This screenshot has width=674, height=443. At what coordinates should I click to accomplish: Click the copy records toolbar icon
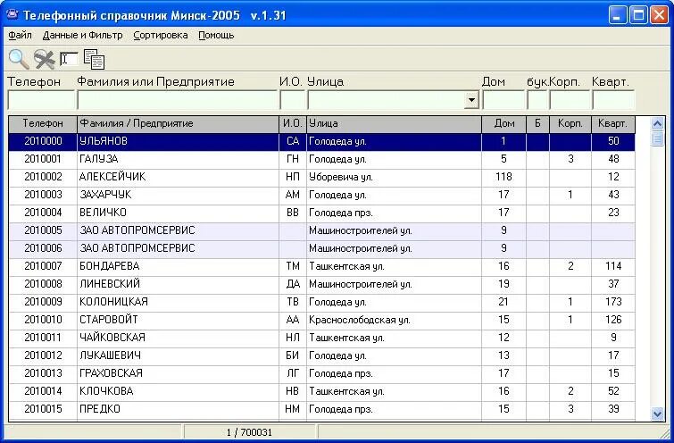pyautogui.click(x=95, y=59)
